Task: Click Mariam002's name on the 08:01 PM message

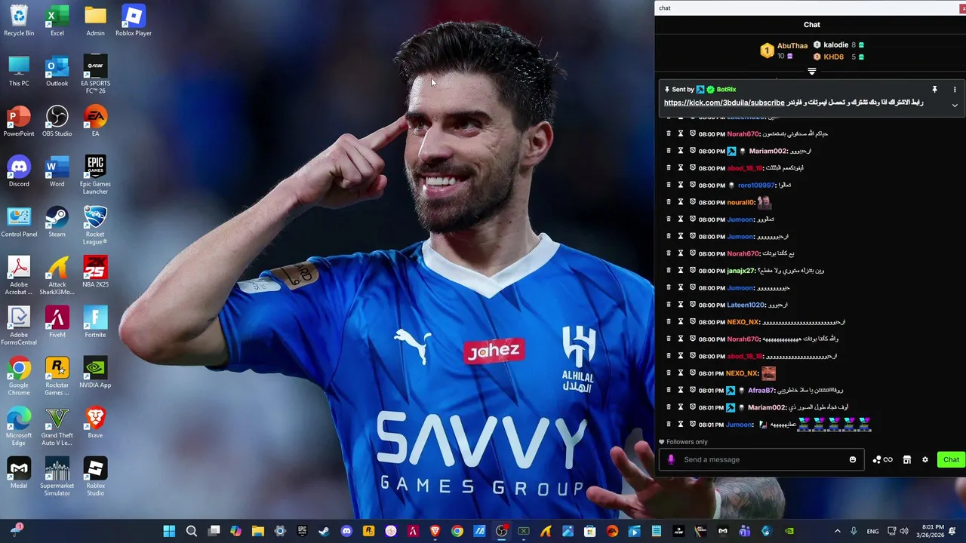Action: pyautogui.click(x=768, y=407)
